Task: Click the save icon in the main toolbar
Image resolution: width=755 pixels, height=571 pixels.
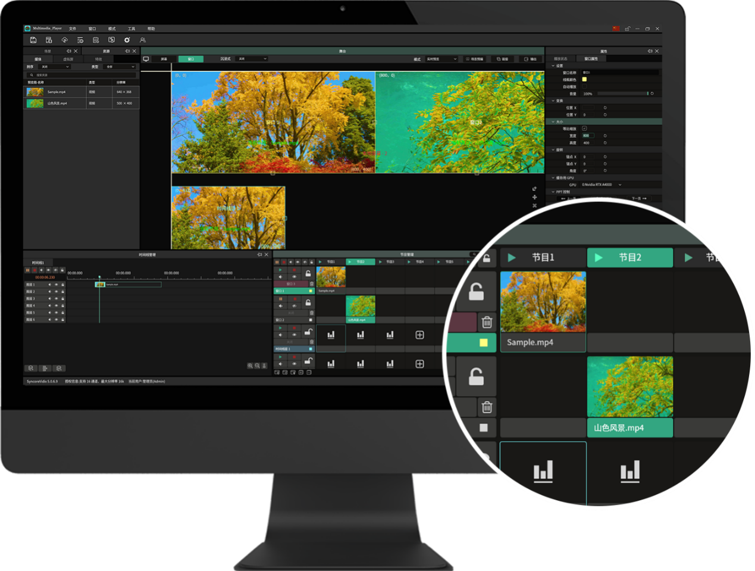Action: click(33, 40)
